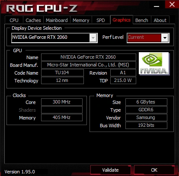
Task: Click the GPU Name field
Action: (89, 57)
